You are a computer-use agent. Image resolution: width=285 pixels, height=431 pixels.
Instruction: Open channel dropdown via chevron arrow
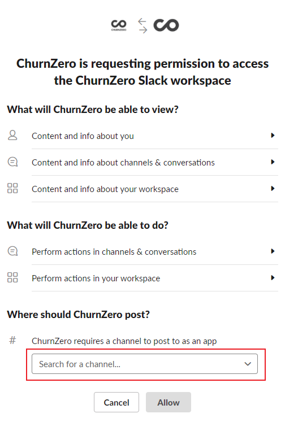pos(248,364)
